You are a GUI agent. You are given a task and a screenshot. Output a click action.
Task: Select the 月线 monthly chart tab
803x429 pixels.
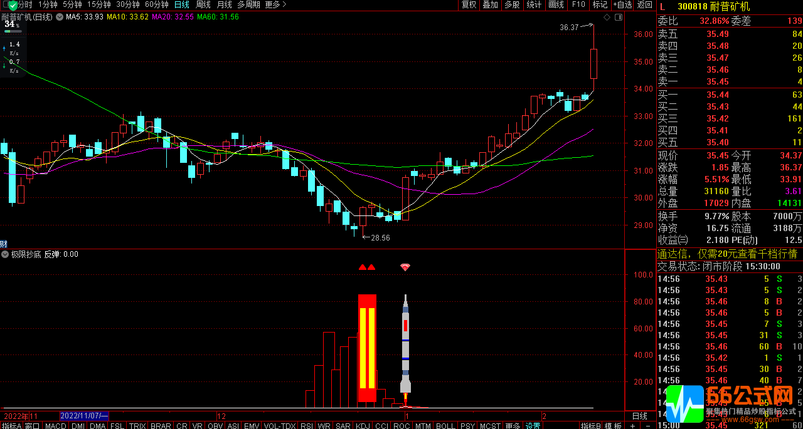coord(224,4)
